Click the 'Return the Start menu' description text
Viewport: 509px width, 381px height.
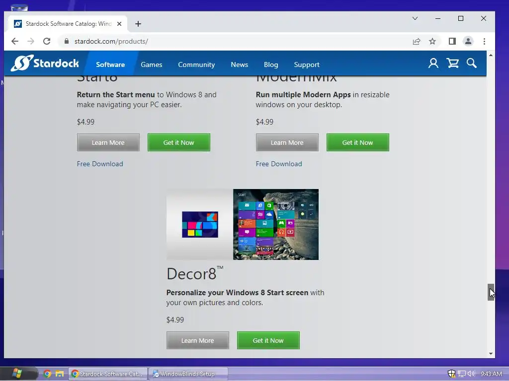coord(147,99)
